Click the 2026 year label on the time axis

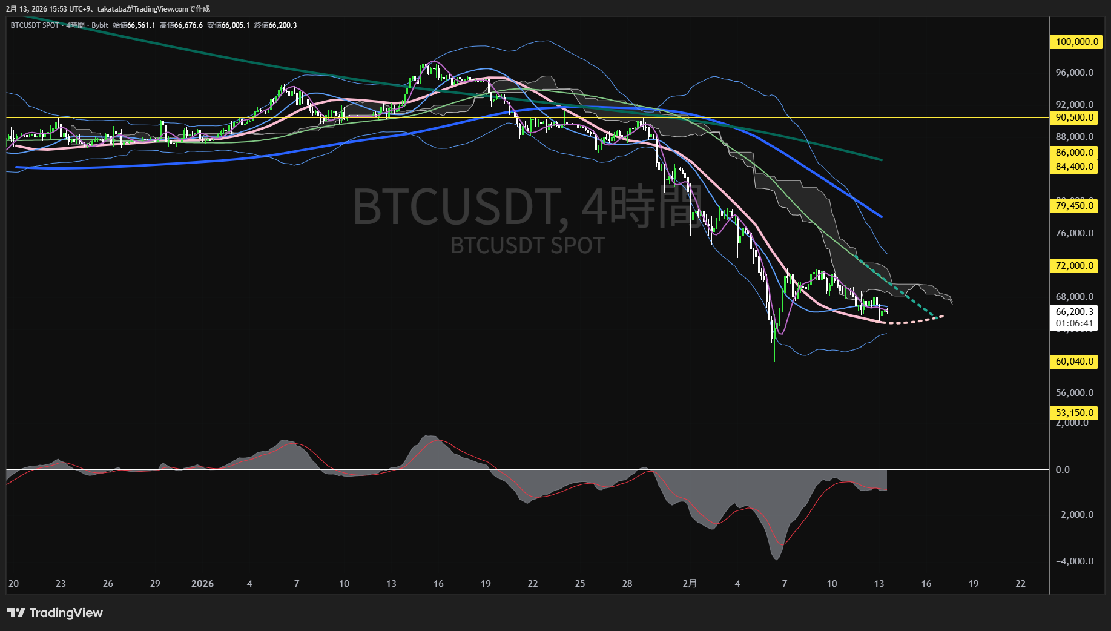click(x=202, y=584)
